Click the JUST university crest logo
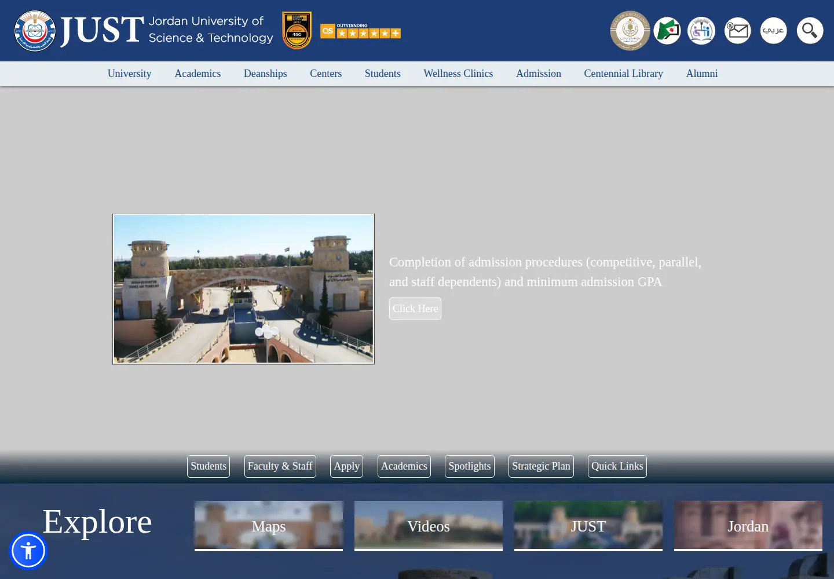 35,31
